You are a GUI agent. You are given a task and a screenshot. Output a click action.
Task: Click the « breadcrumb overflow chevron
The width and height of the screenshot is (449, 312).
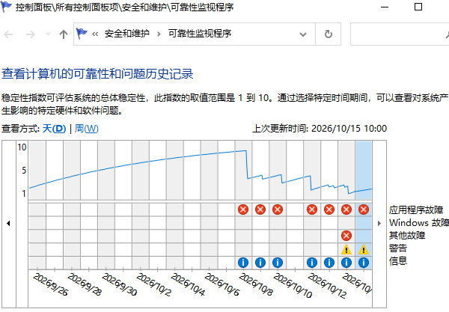pos(95,34)
